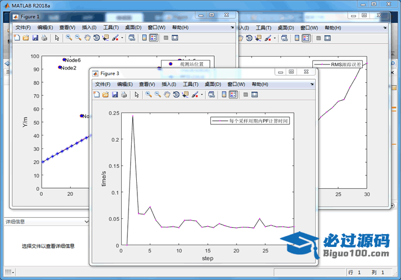The width and height of the screenshot is (401, 280).
Task: Print figure icon in Figure 3 toolbar
Action: (124, 95)
